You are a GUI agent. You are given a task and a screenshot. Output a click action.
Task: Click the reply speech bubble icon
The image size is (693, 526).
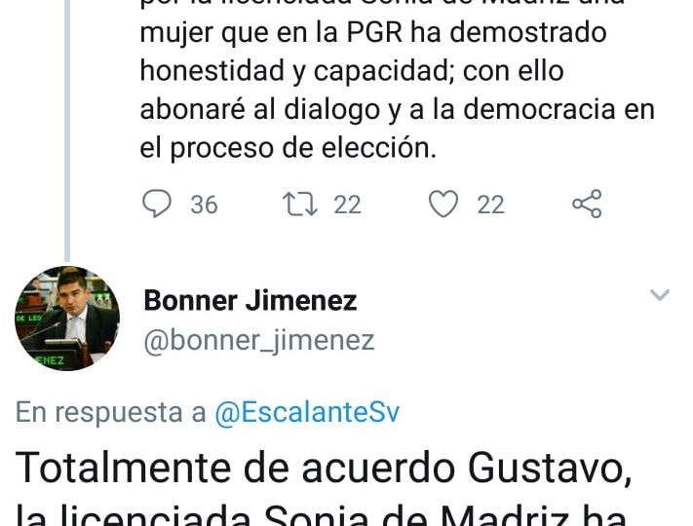157,204
